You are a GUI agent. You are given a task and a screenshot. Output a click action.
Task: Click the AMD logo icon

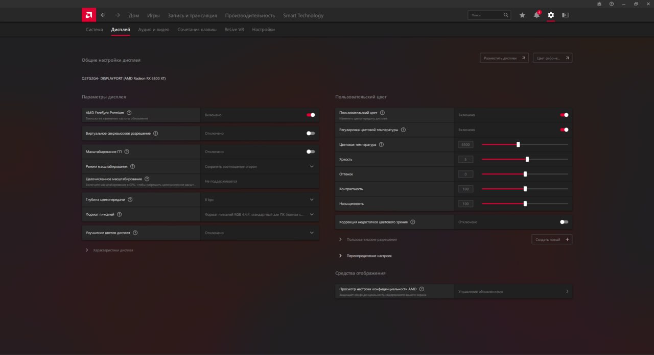coord(89,15)
